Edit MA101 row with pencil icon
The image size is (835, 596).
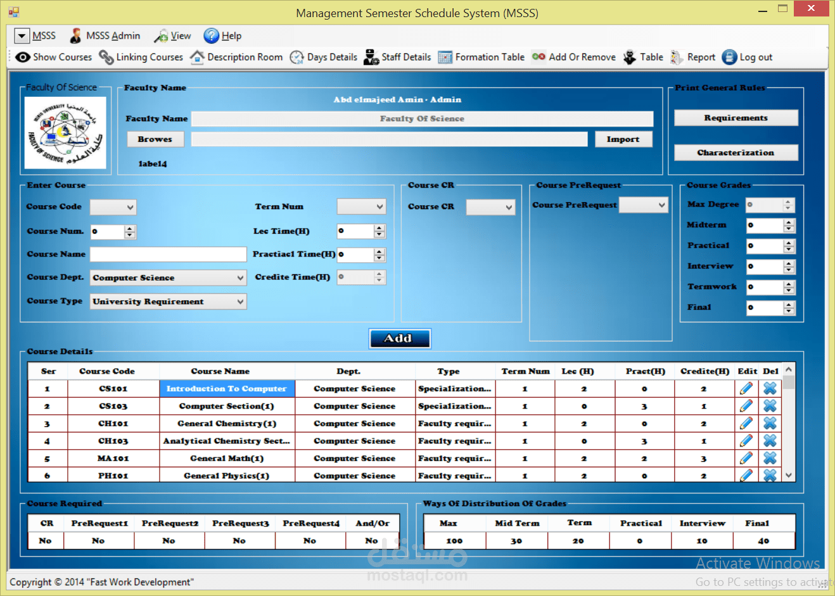746,458
